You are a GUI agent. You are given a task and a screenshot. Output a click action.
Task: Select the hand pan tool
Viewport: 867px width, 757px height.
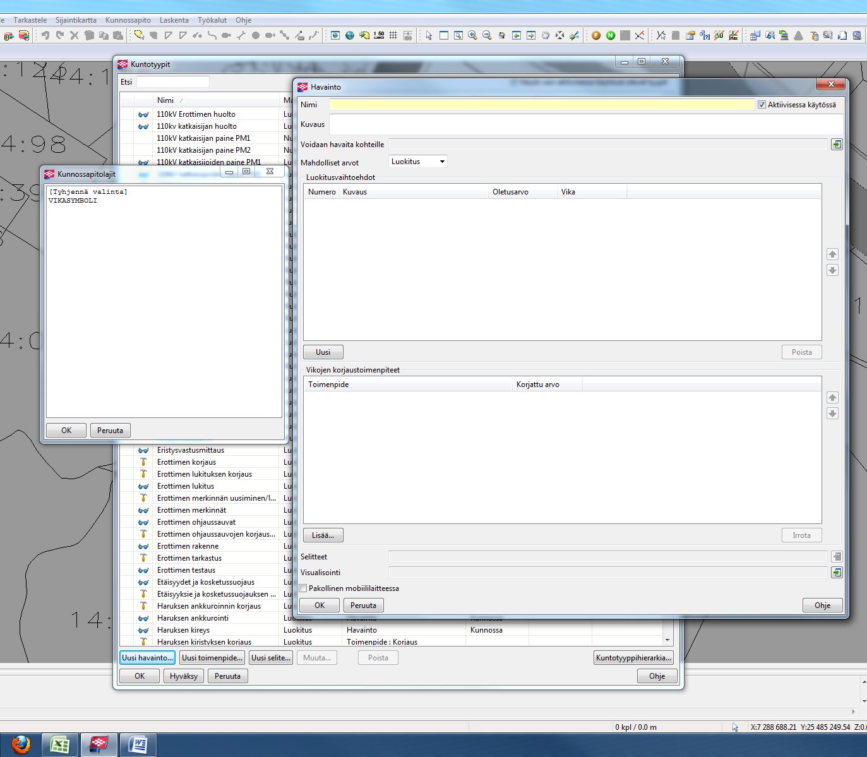546,35
